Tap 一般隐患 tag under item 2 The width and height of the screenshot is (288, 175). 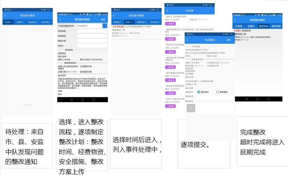[170, 39]
